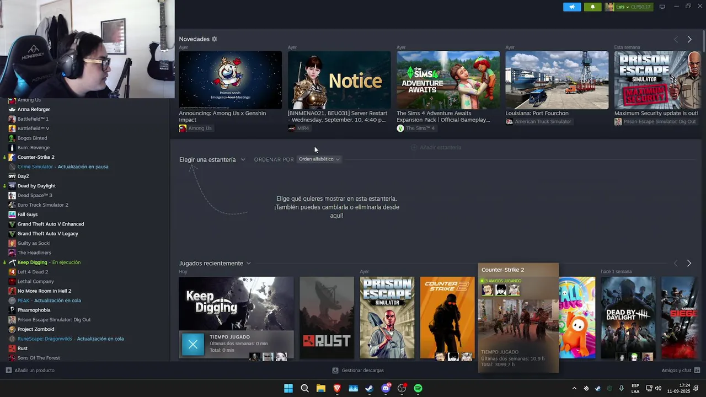This screenshot has height=397, width=706.
Task: Select RuneScape: Dragonwilds queued update
Action: coord(71,339)
